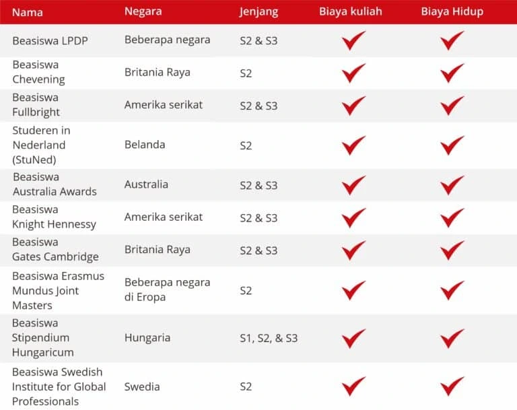Click the Biaya Hidup column header
Image resolution: width=517 pixels, height=410 pixels.
(452, 11)
